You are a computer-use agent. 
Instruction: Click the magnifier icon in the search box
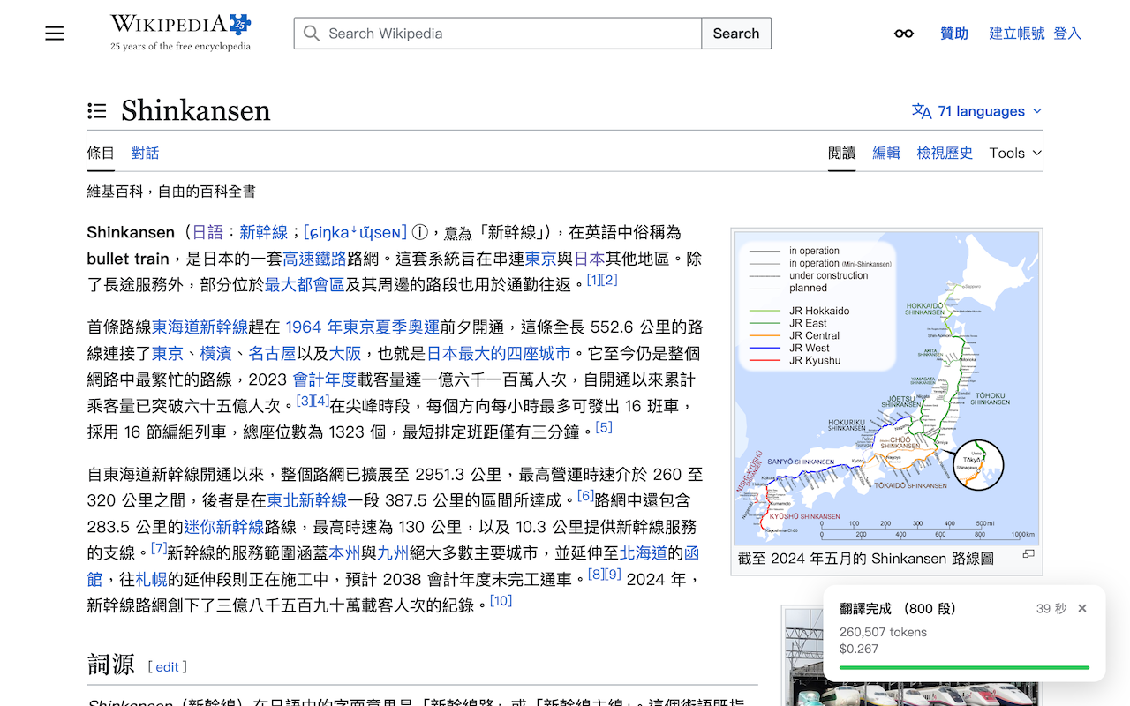click(312, 34)
